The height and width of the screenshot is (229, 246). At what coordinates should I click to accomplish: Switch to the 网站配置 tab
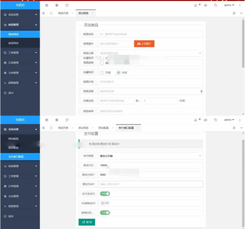tap(103, 128)
